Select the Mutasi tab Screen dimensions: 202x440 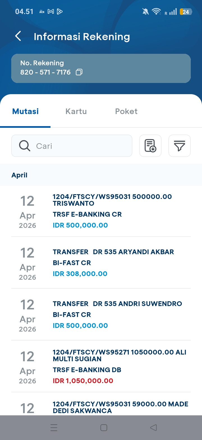[x=26, y=112]
